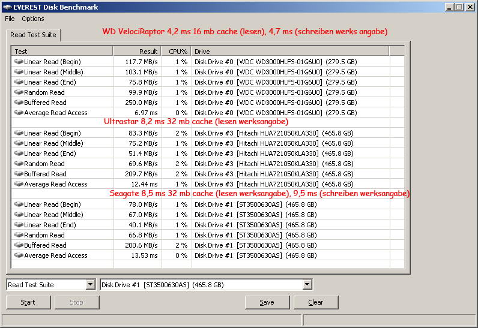
Task: Open the File menu
Action: coord(10,19)
